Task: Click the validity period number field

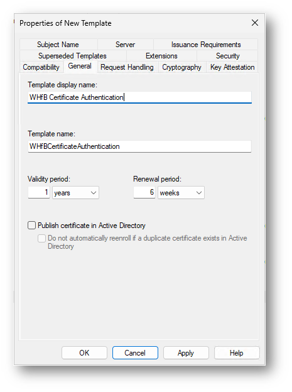Action: pos(39,192)
